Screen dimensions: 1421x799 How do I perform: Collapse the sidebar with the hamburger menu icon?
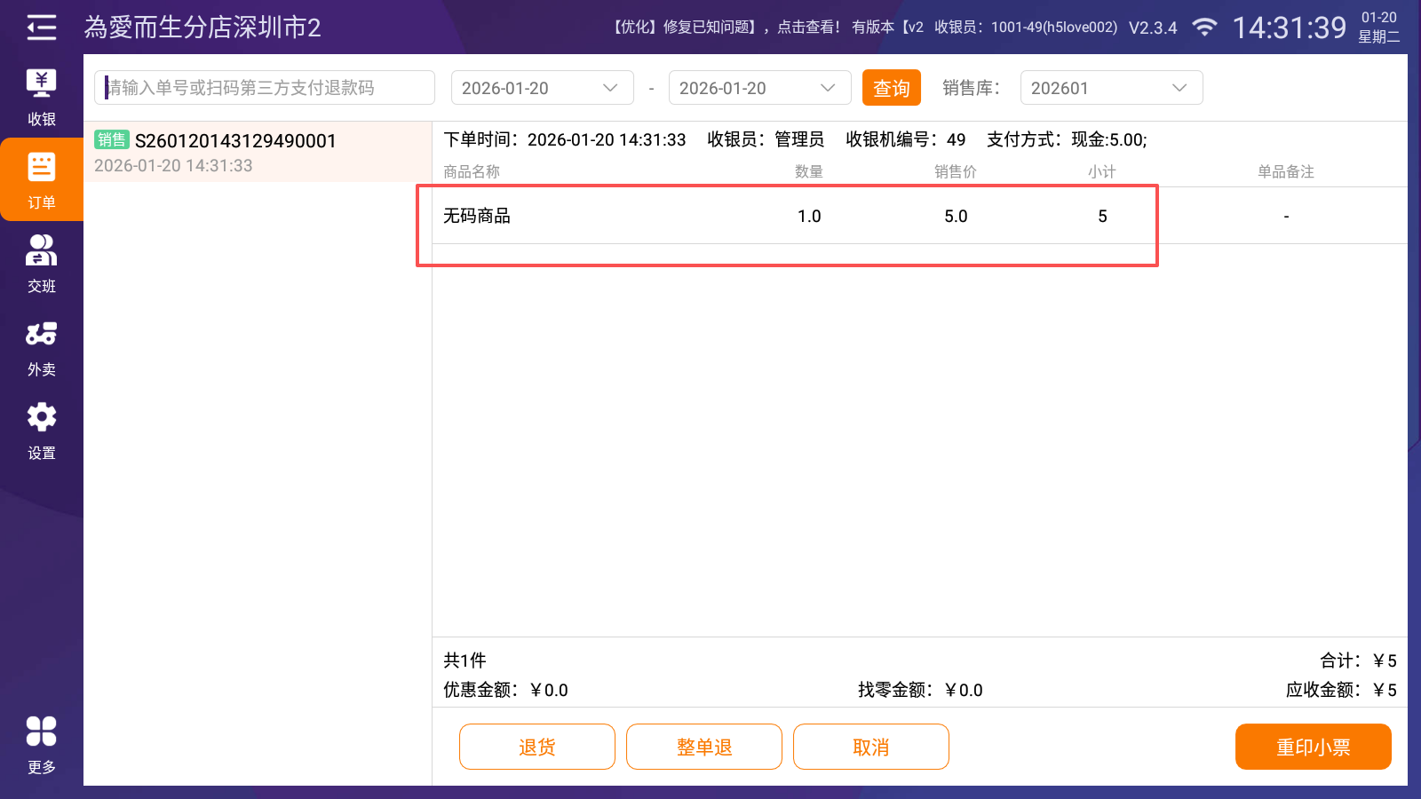pos(41,28)
